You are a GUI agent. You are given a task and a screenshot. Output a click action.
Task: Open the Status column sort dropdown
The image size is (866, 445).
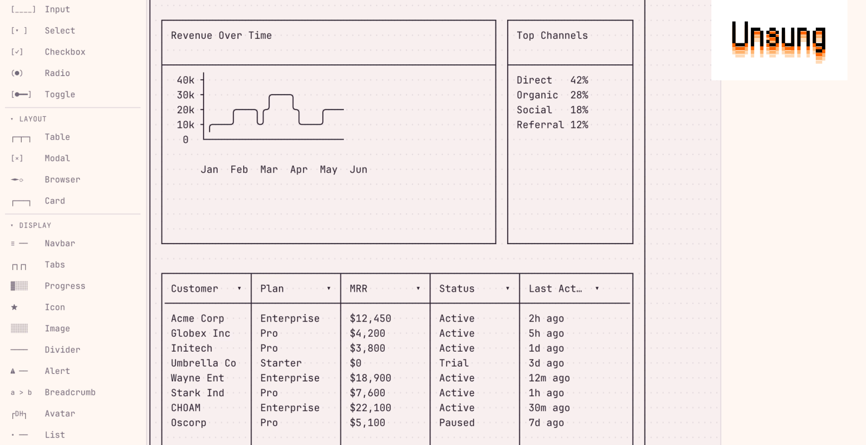pos(507,289)
